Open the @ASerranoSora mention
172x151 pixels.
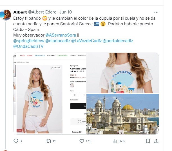61,35
